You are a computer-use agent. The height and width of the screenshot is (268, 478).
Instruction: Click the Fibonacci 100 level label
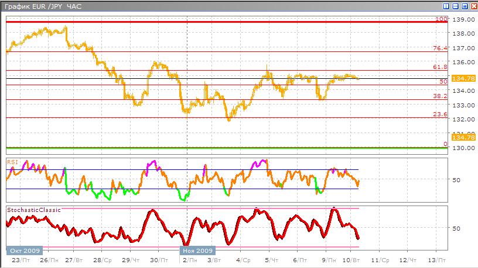pyautogui.click(x=442, y=19)
